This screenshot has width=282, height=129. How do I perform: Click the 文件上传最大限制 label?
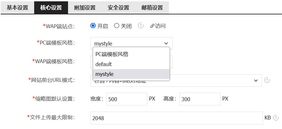pyautogui.click(x=51, y=117)
